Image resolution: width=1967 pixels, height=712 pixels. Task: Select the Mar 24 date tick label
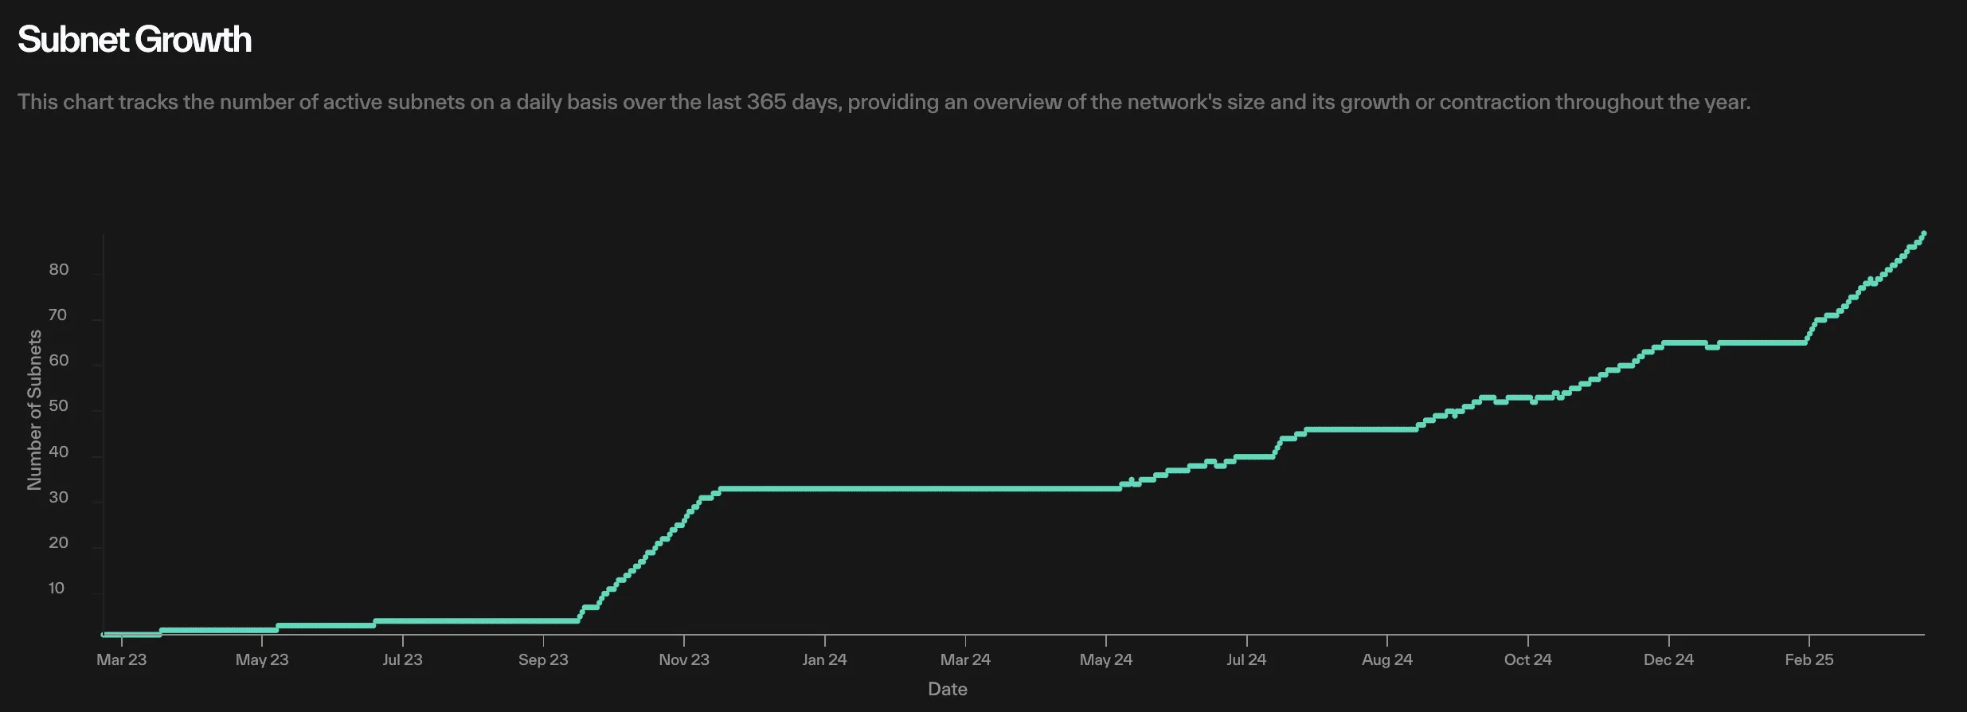click(x=965, y=659)
